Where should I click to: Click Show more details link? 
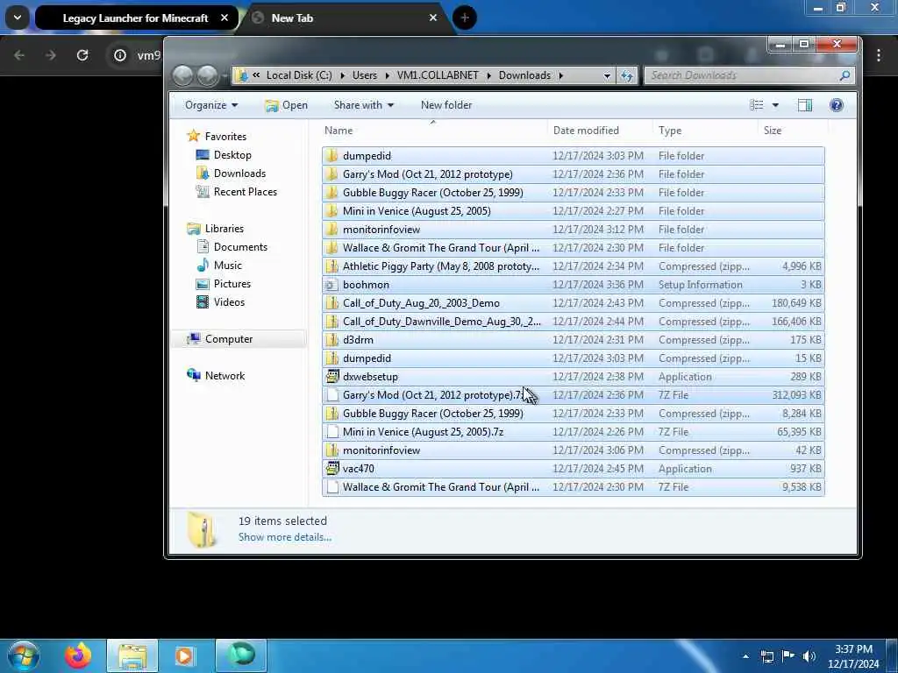[285, 537]
